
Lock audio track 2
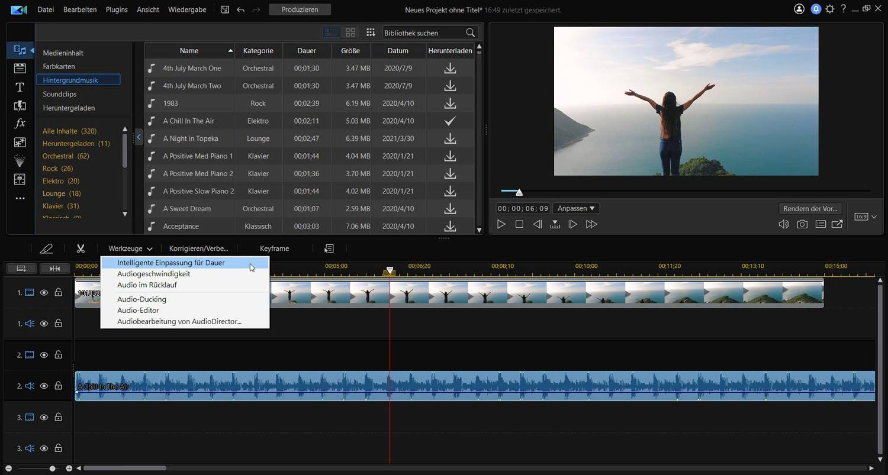[x=58, y=386]
